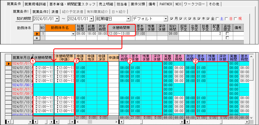The width and height of the screenshot is (259, 125).
Task: Click the 勤務体系名 column header
Action: (60, 28)
